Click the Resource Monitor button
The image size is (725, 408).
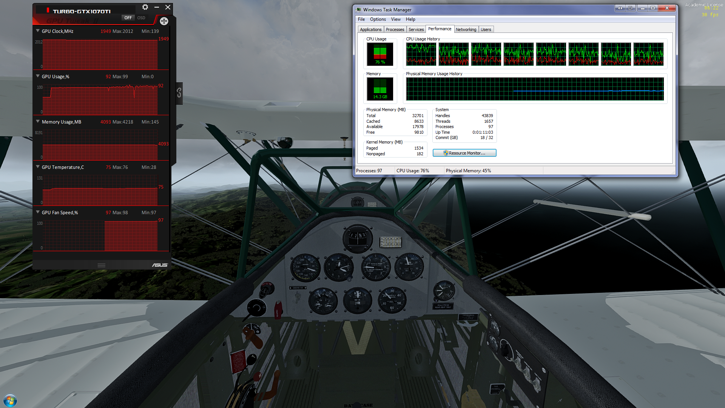click(464, 153)
